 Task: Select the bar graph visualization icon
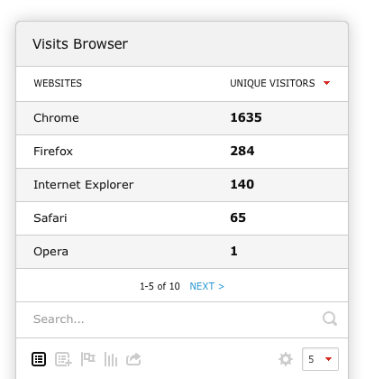coord(111,359)
